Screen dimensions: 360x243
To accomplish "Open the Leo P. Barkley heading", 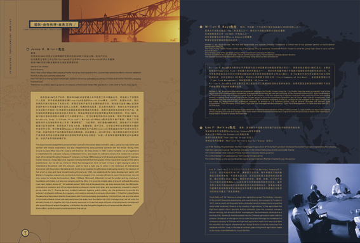I will tap(220, 127).
